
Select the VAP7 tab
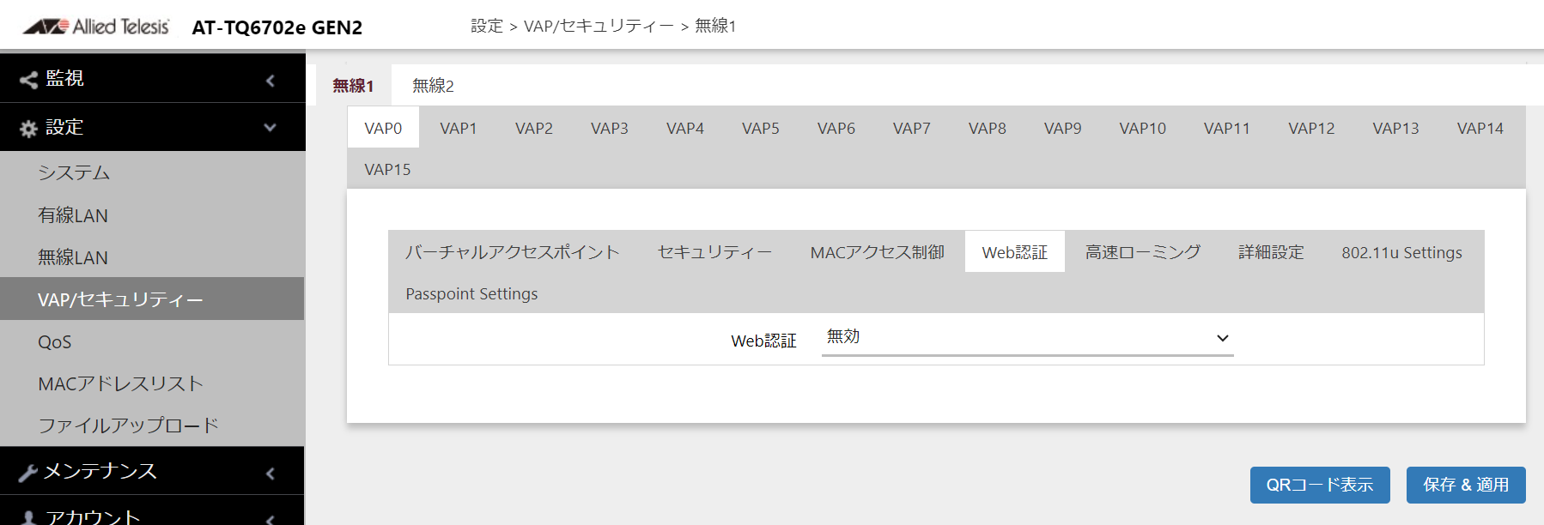tap(912, 128)
